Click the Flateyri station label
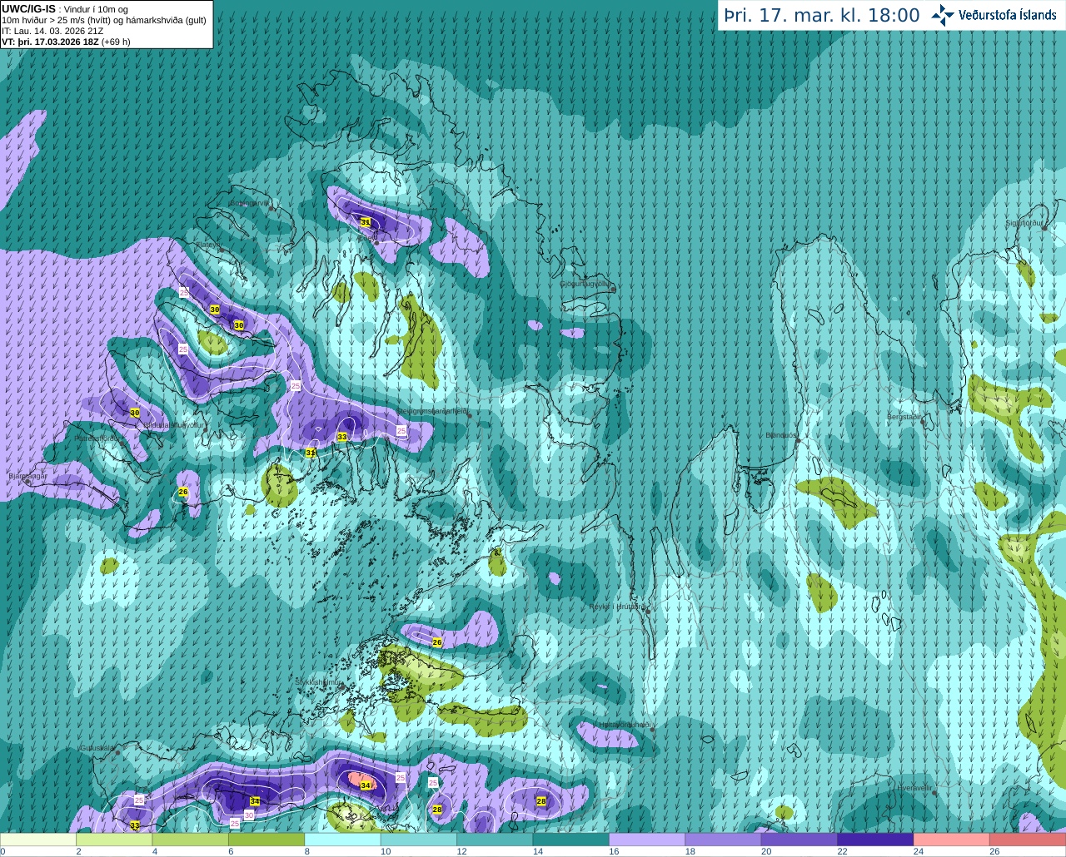The image size is (1066, 857). point(208,245)
